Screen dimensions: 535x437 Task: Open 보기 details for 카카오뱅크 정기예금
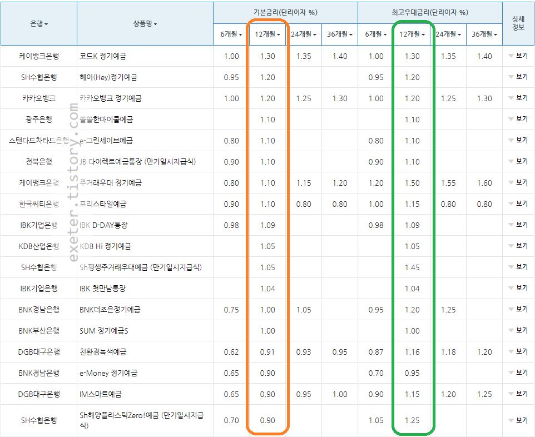(x=518, y=98)
